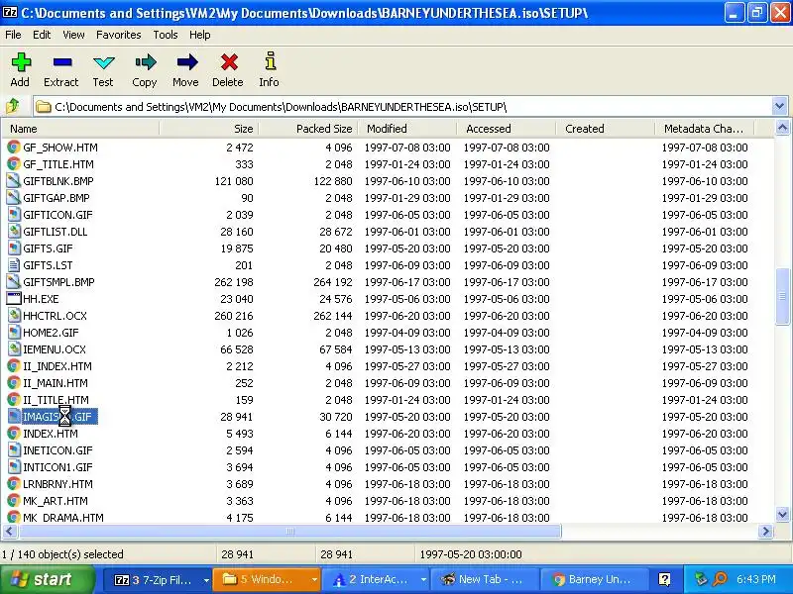793x594 pixels.
Task: Select the GIFTS.GIF file name
Action: [x=48, y=248]
